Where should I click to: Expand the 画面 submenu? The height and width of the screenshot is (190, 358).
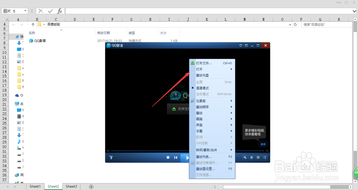[212, 119]
